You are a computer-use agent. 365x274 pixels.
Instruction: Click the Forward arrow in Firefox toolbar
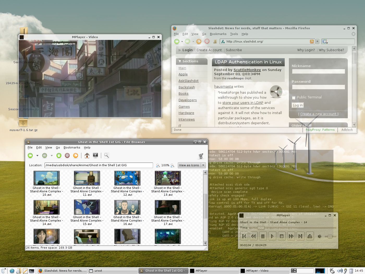click(x=187, y=41)
